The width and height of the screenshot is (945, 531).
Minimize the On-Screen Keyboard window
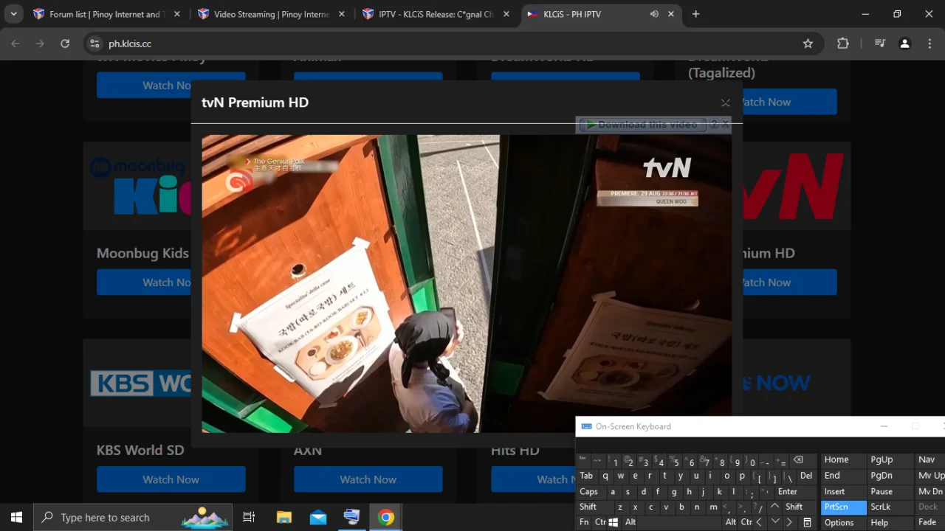pyautogui.click(x=884, y=426)
